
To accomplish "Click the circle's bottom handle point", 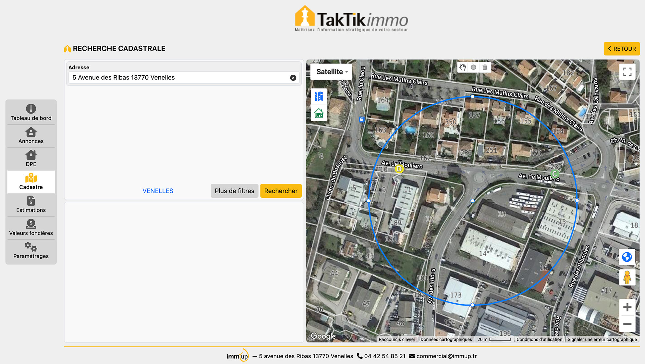I will coord(472,305).
